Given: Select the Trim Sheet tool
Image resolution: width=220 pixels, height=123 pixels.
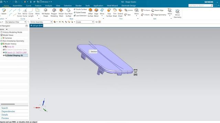Looking at the screenshot, I should pos(115,13).
